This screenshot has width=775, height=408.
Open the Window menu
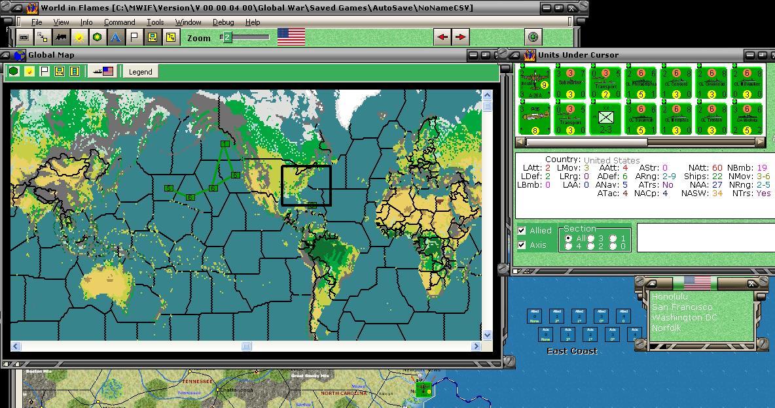[x=189, y=22]
